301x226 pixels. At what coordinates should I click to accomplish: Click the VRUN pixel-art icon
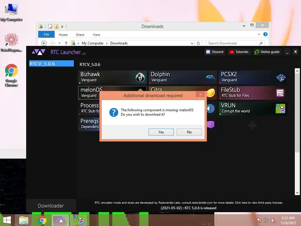(280, 109)
